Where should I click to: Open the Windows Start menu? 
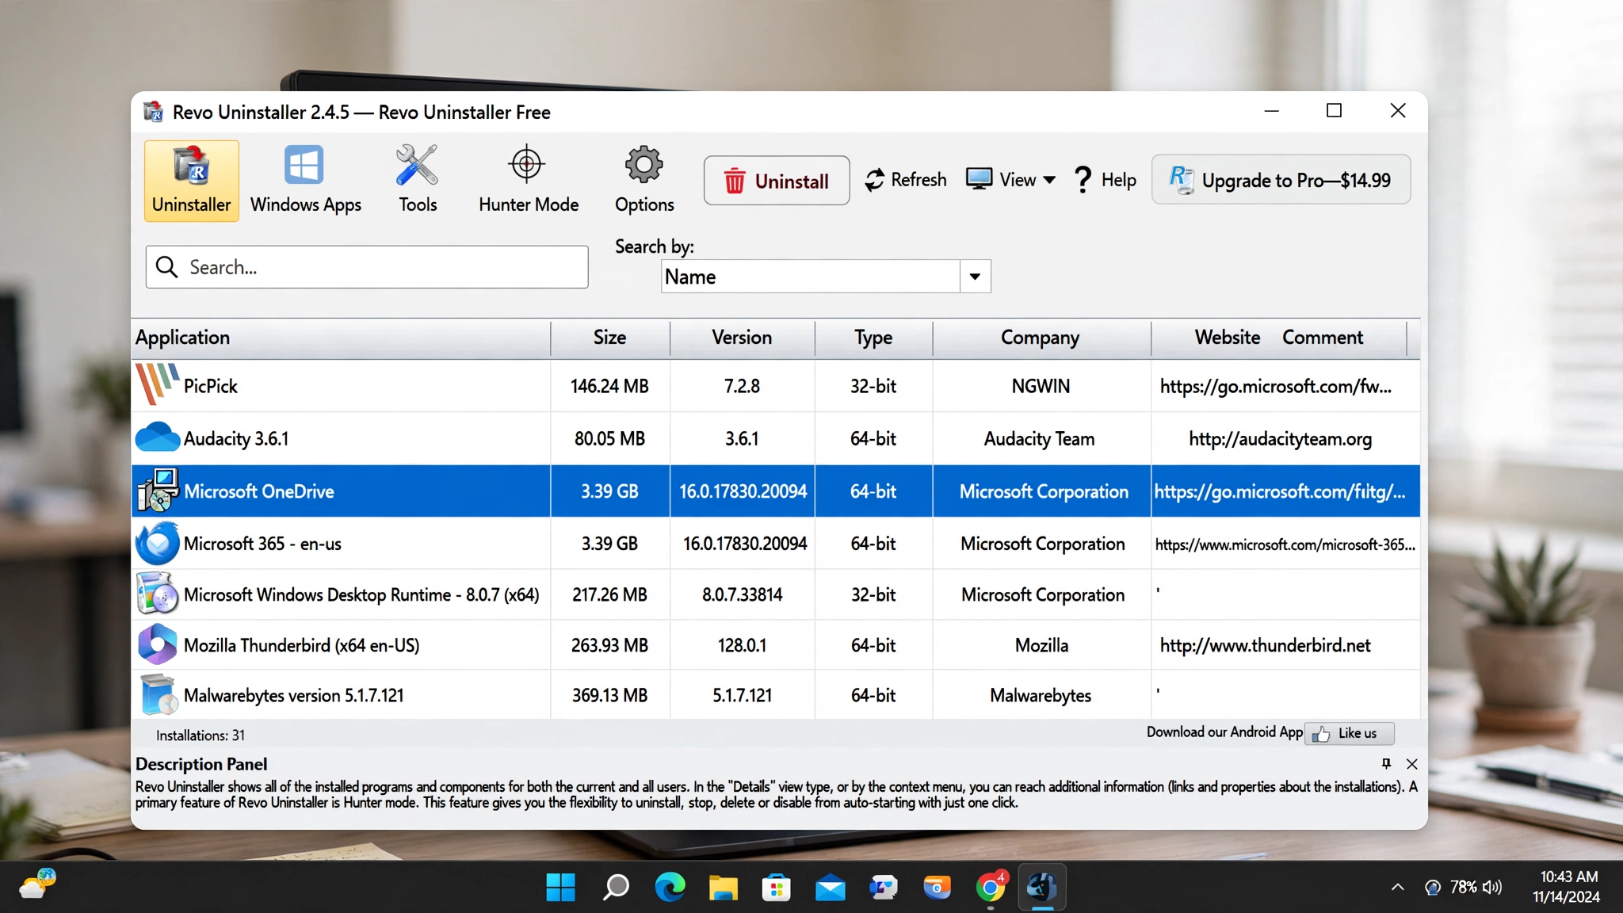(560, 887)
